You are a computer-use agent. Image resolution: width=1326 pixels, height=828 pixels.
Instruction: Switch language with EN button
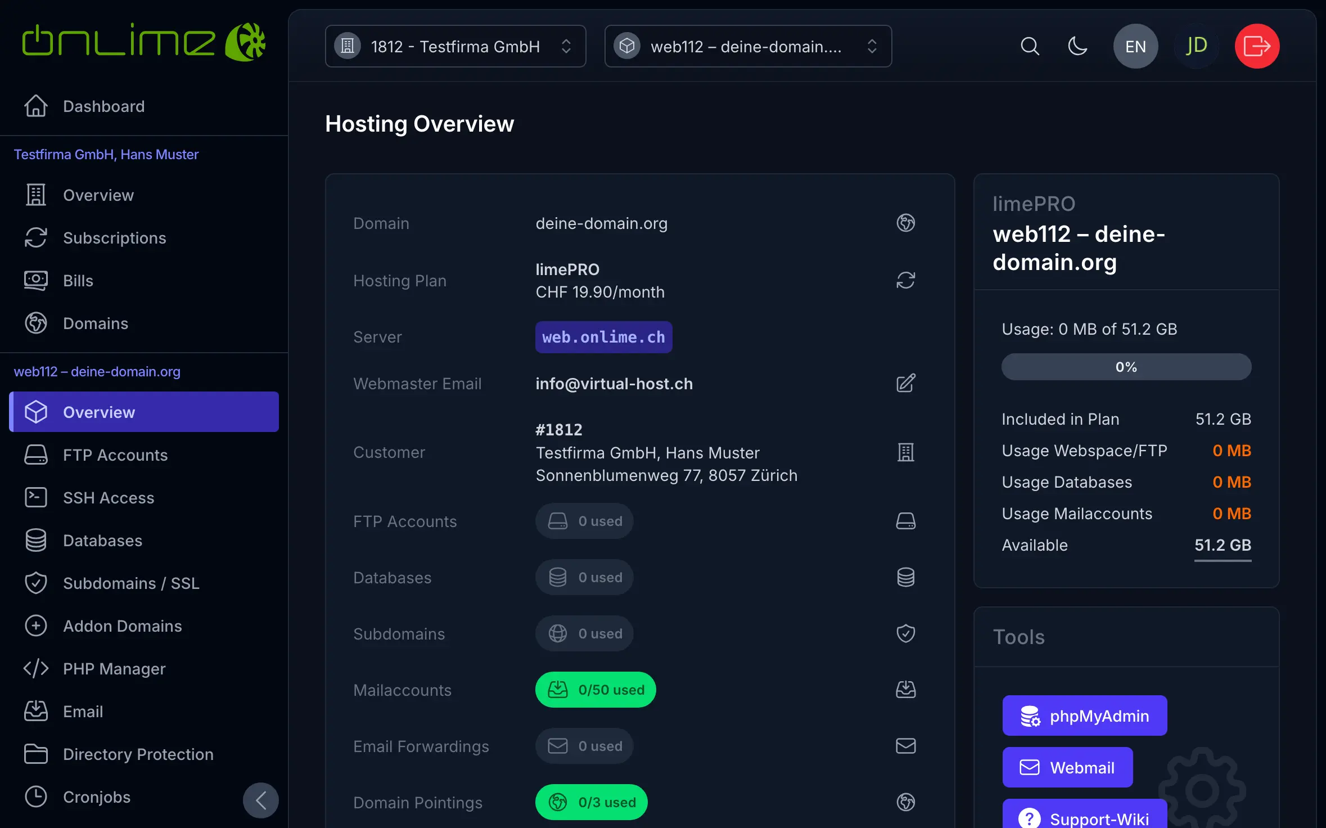tap(1135, 46)
